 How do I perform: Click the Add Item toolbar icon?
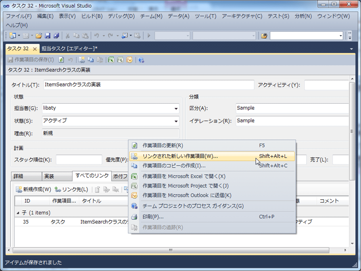point(26,36)
